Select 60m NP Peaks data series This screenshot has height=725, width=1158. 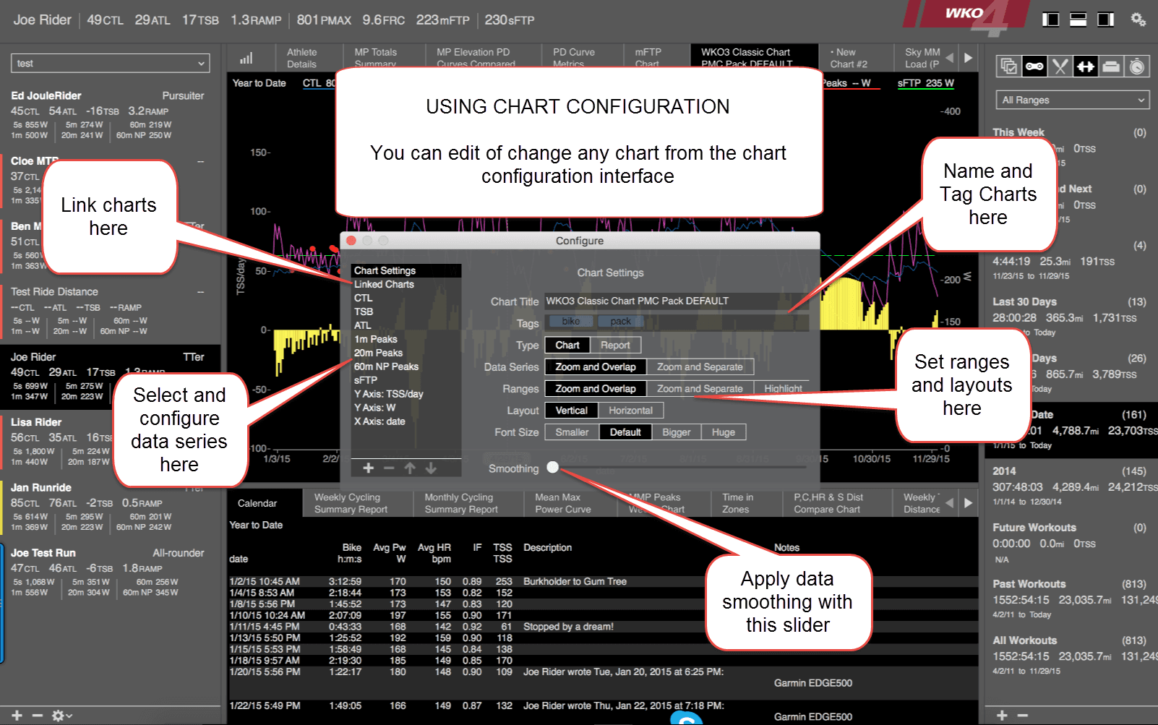tap(406, 366)
